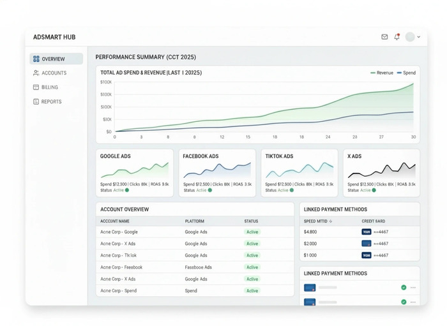Open the notifications bell
The height and width of the screenshot is (326, 447).
pos(397,37)
